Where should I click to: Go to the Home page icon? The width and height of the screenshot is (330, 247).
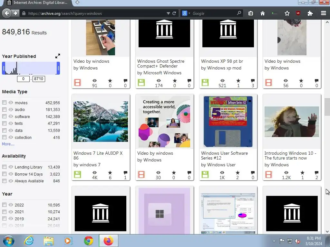point(262,13)
